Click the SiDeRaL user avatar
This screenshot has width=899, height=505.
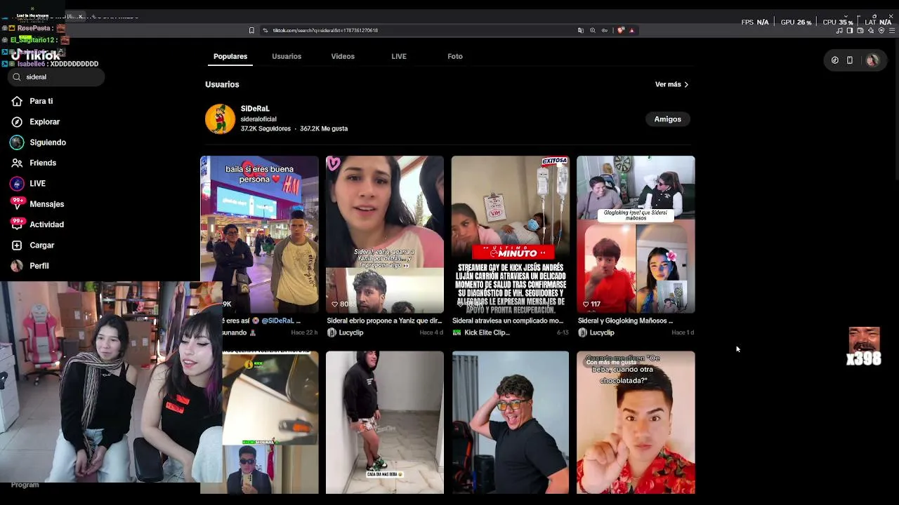pos(220,119)
